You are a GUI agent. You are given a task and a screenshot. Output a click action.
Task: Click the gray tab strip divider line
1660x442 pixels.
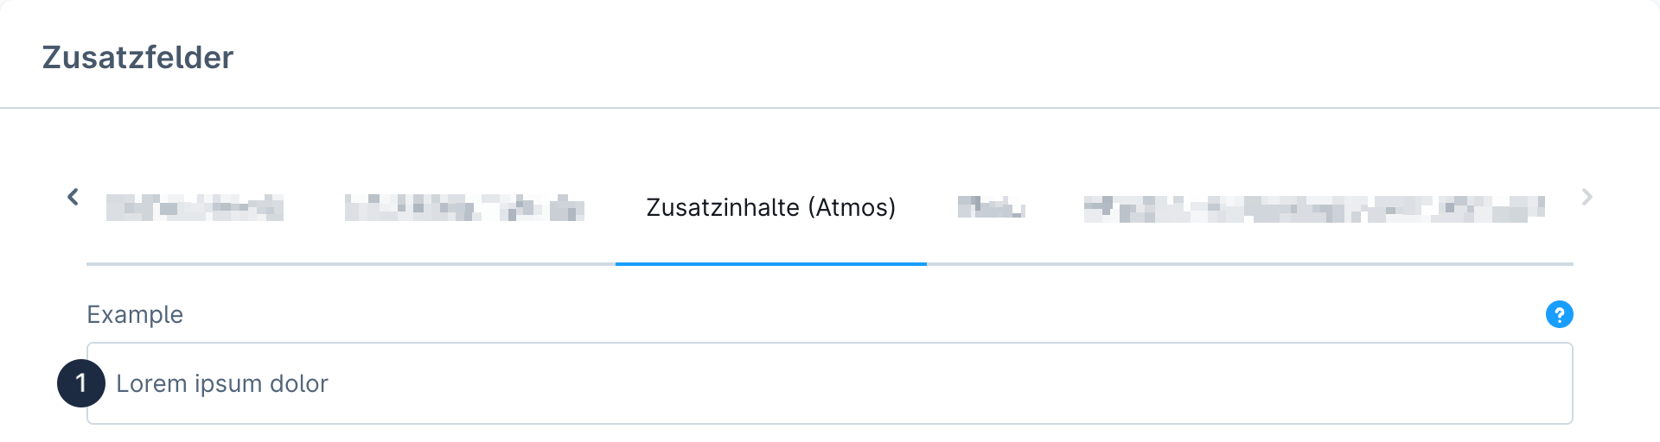1210,264
